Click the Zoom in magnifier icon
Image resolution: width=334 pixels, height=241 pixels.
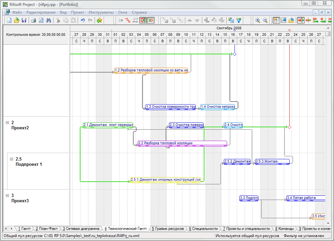pyautogui.click(x=258, y=20)
